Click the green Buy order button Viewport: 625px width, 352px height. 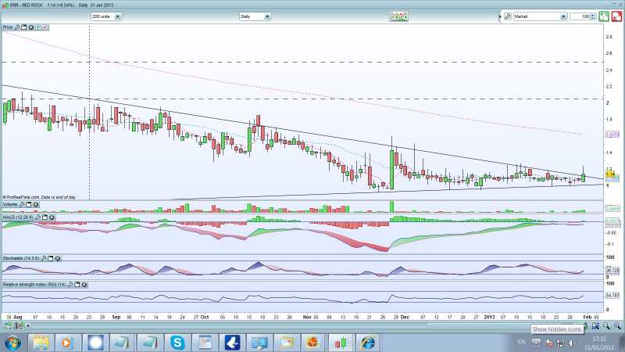pyautogui.click(x=603, y=16)
